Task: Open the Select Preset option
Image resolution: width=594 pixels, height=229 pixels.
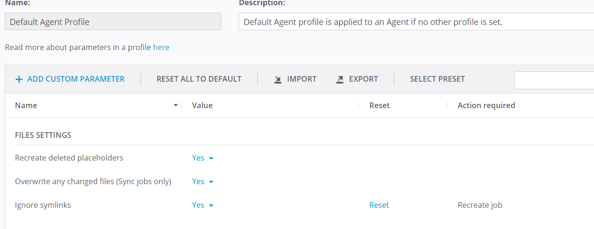Action: click(x=437, y=79)
